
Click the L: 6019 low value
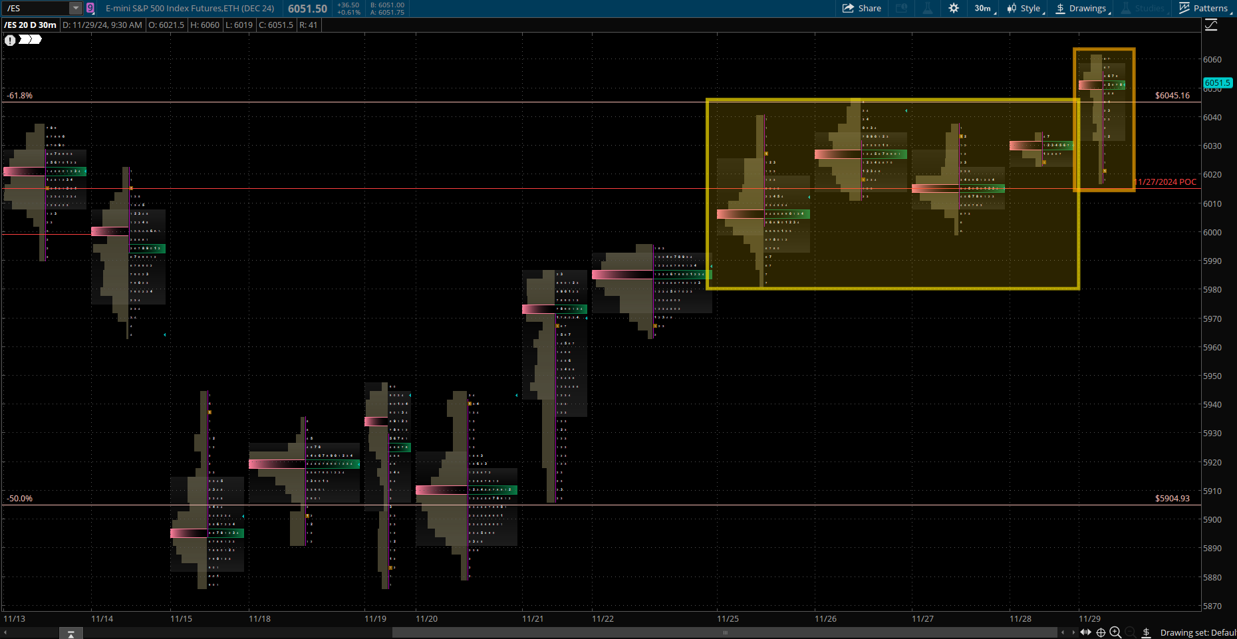coord(239,25)
